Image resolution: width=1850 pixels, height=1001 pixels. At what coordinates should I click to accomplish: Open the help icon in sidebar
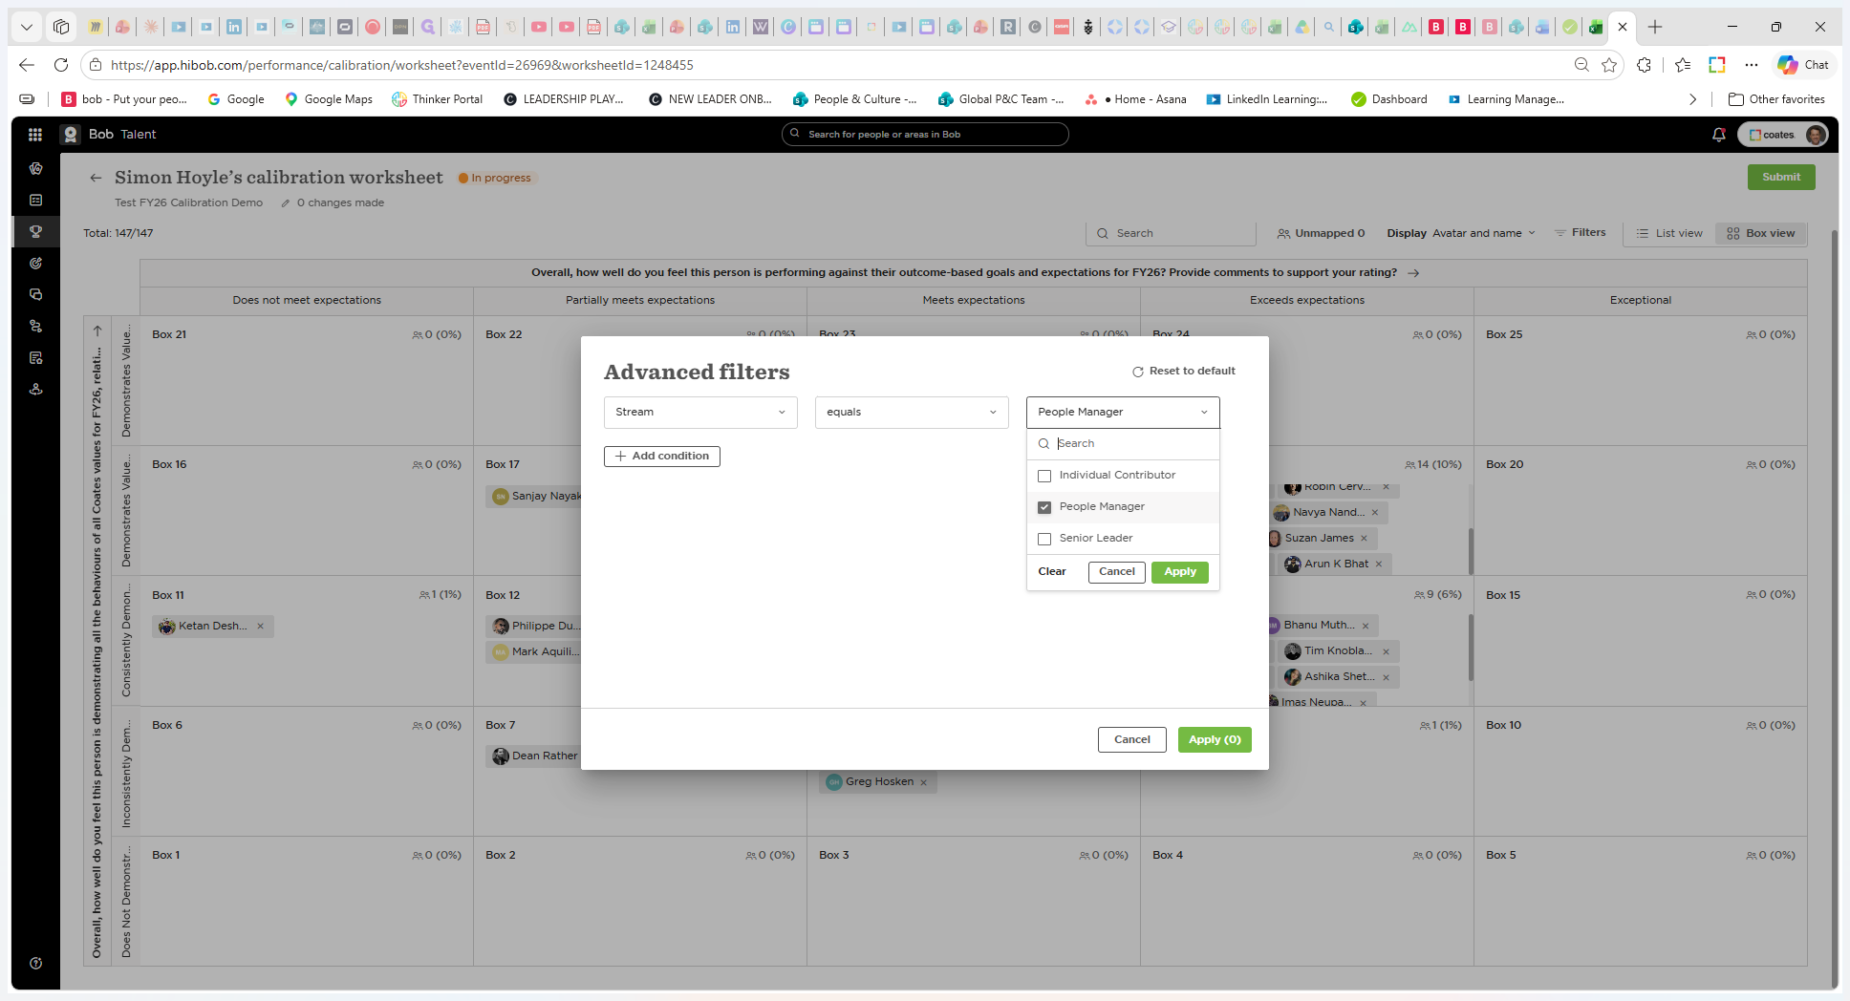(x=35, y=963)
